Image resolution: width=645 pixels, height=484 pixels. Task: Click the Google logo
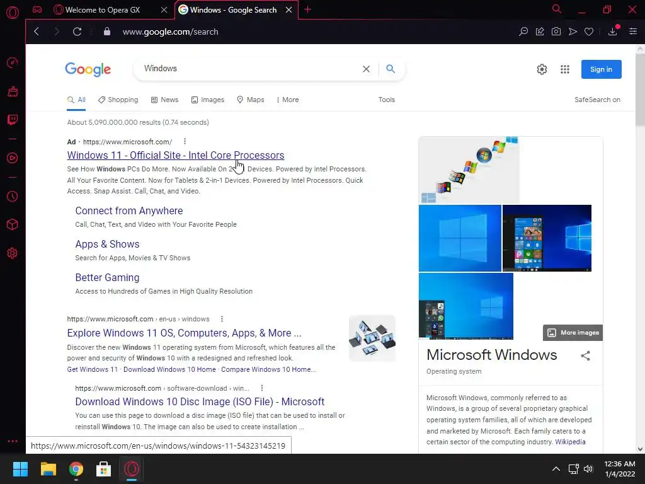point(88,69)
